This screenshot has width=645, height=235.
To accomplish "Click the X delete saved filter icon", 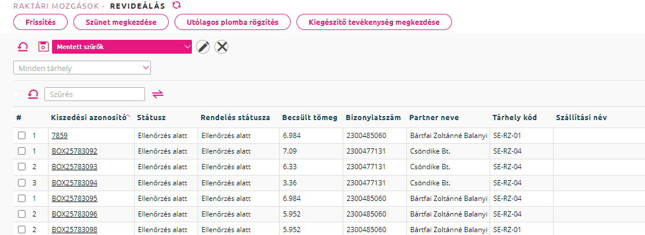I will click(x=222, y=47).
